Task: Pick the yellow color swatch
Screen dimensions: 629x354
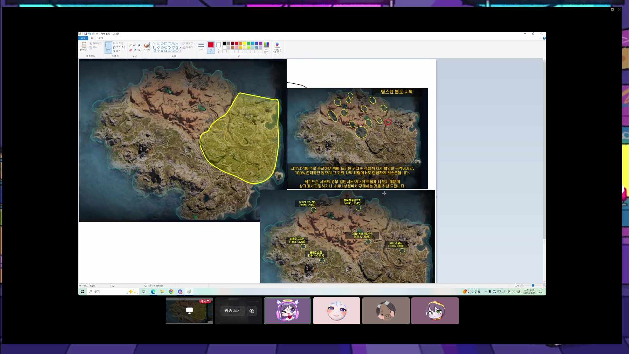Action: click(x=245, y=43)
